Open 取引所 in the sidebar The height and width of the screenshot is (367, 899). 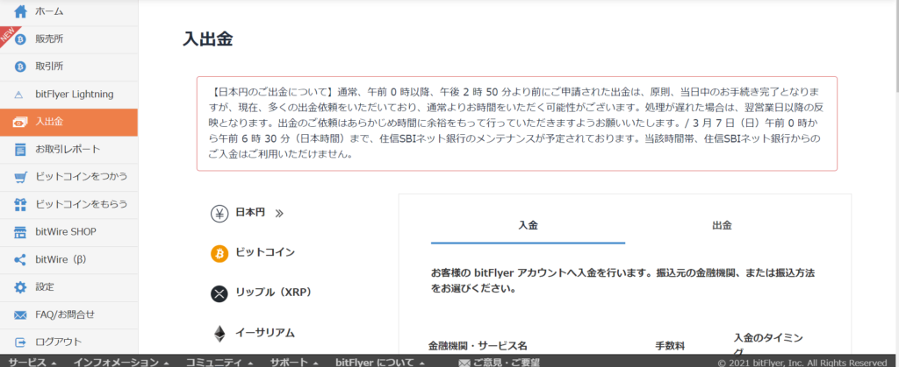[68, 67]
